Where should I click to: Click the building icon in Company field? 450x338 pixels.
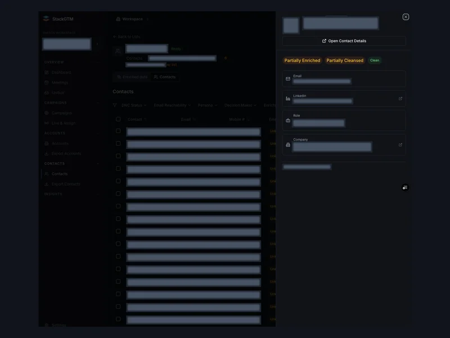pos(288,145)
